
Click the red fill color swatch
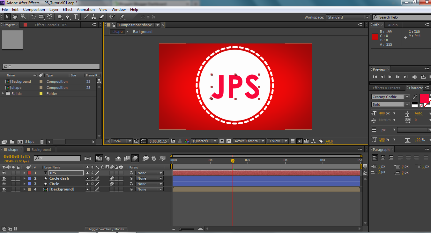click(424, 98)
